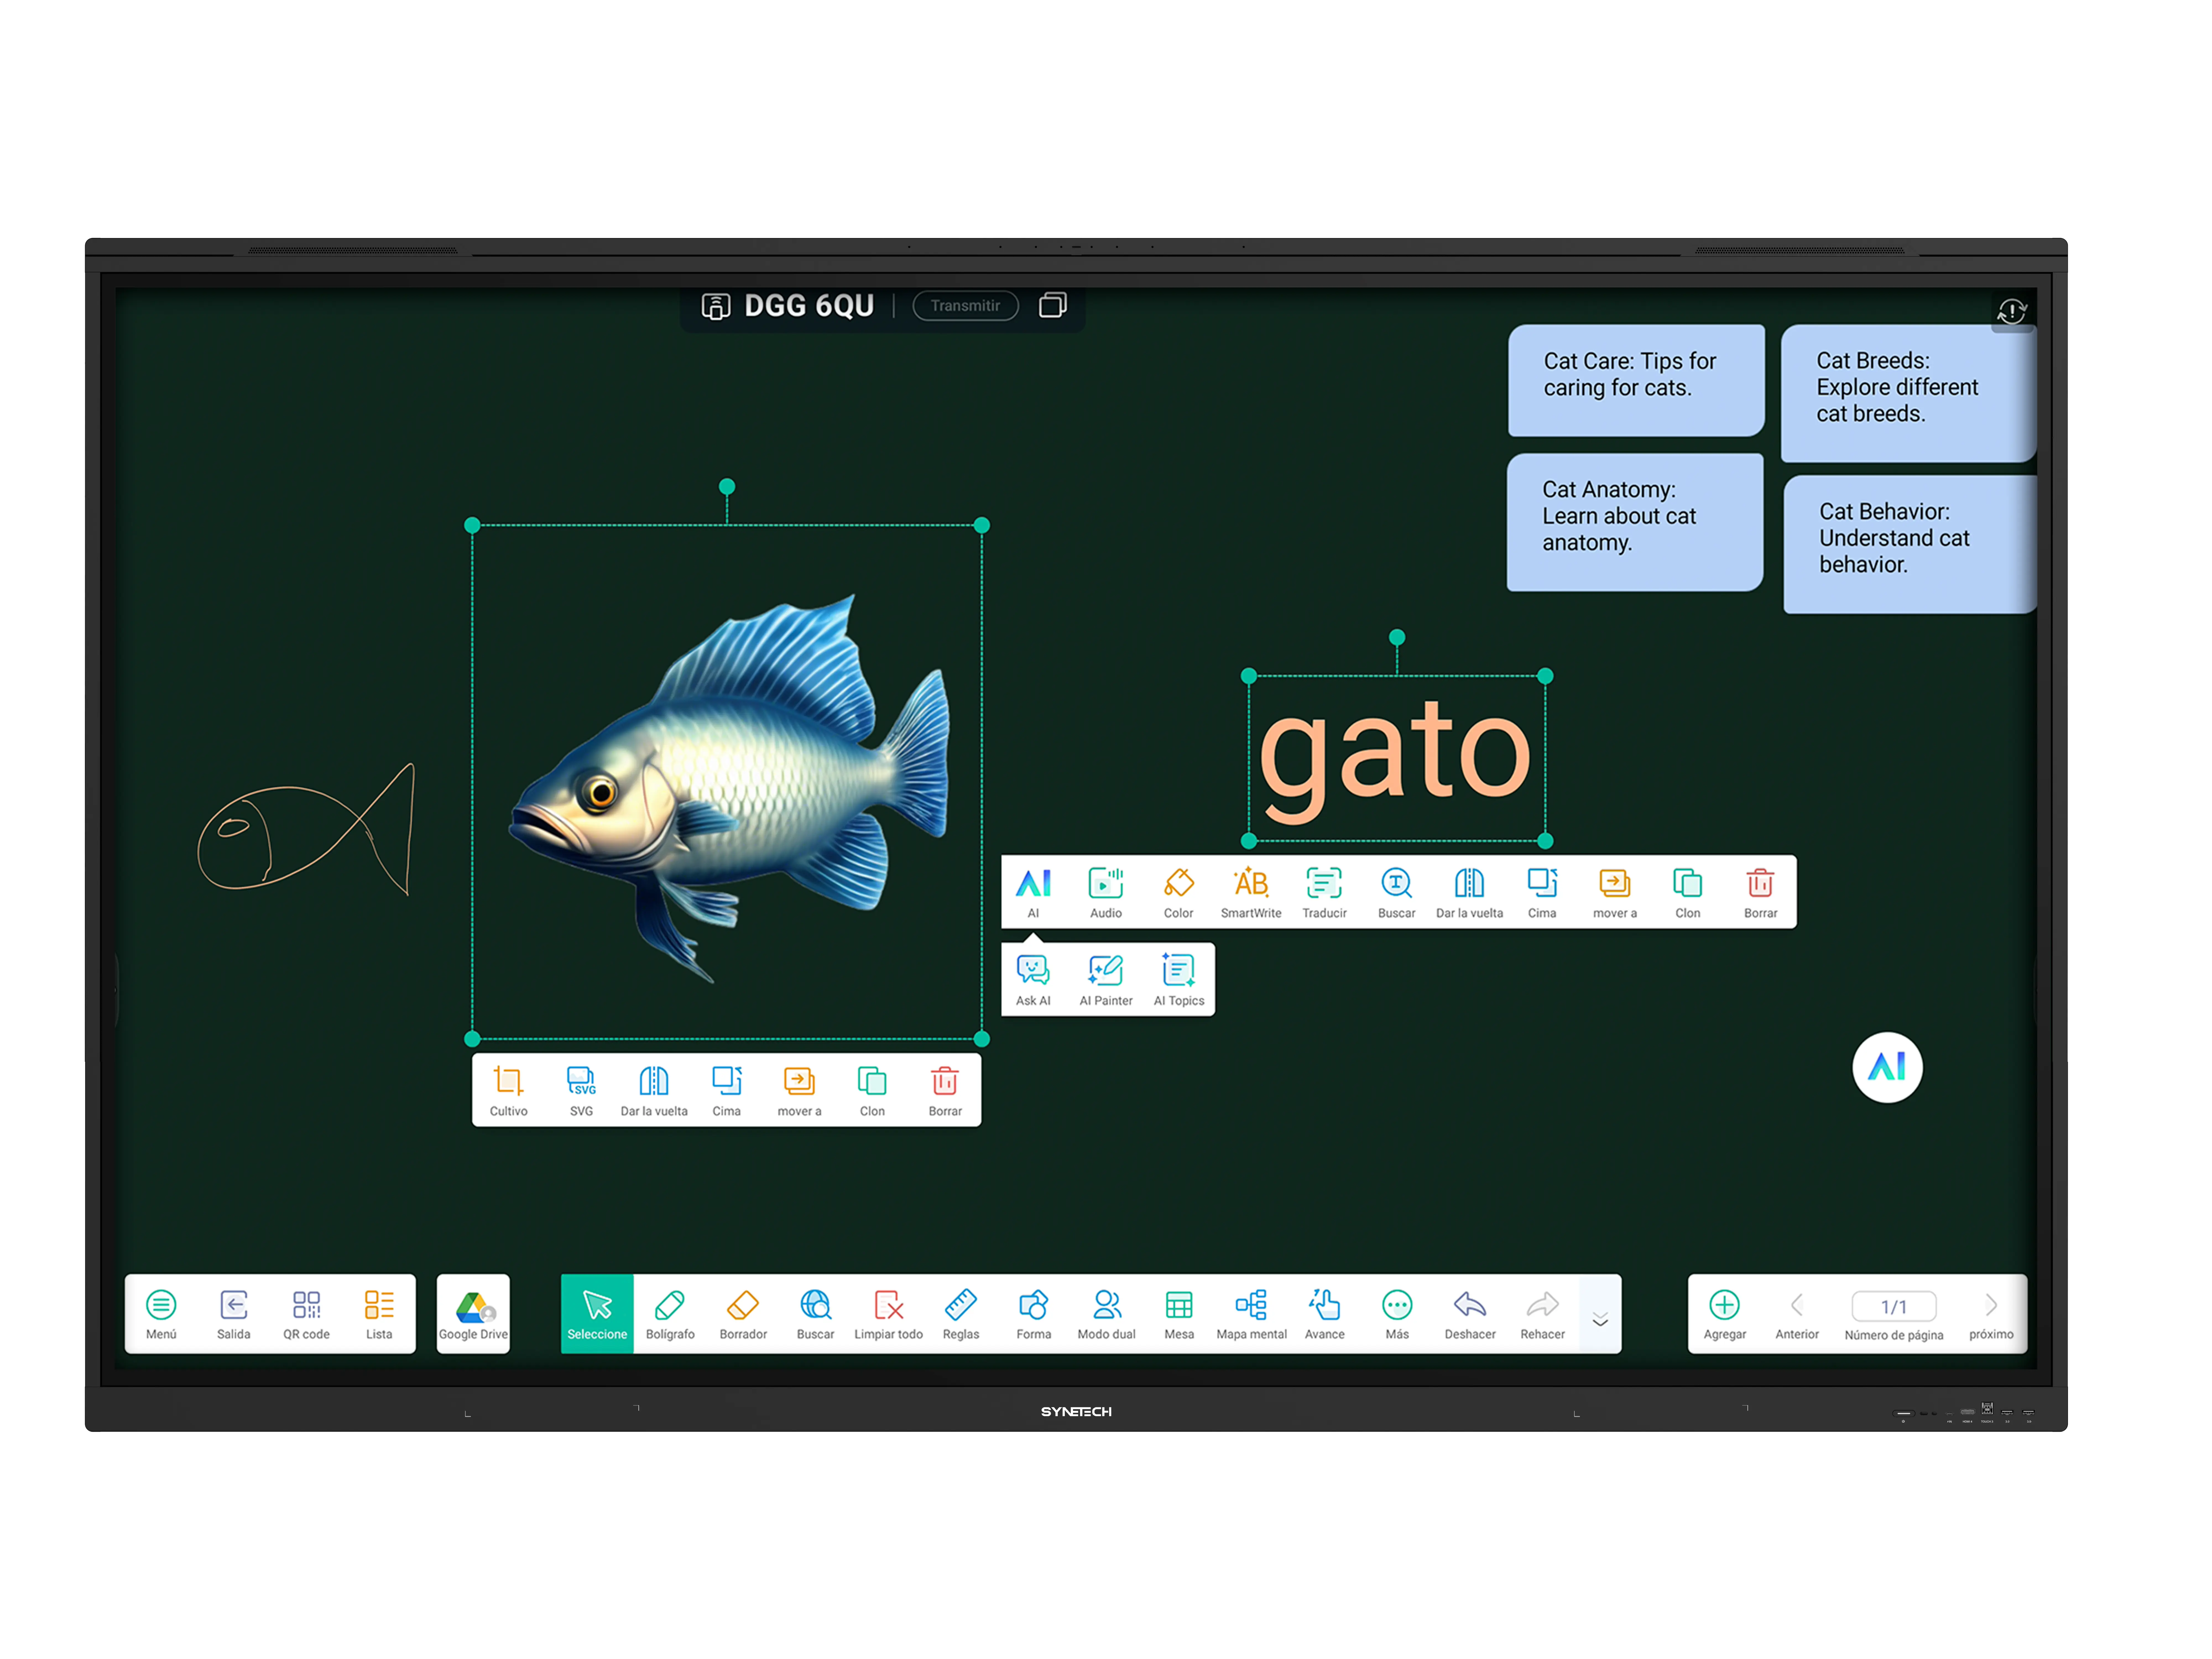Click Clon on image toolbar
The width and height of the screenshot is (2212, 1659).
point(872,1090)
